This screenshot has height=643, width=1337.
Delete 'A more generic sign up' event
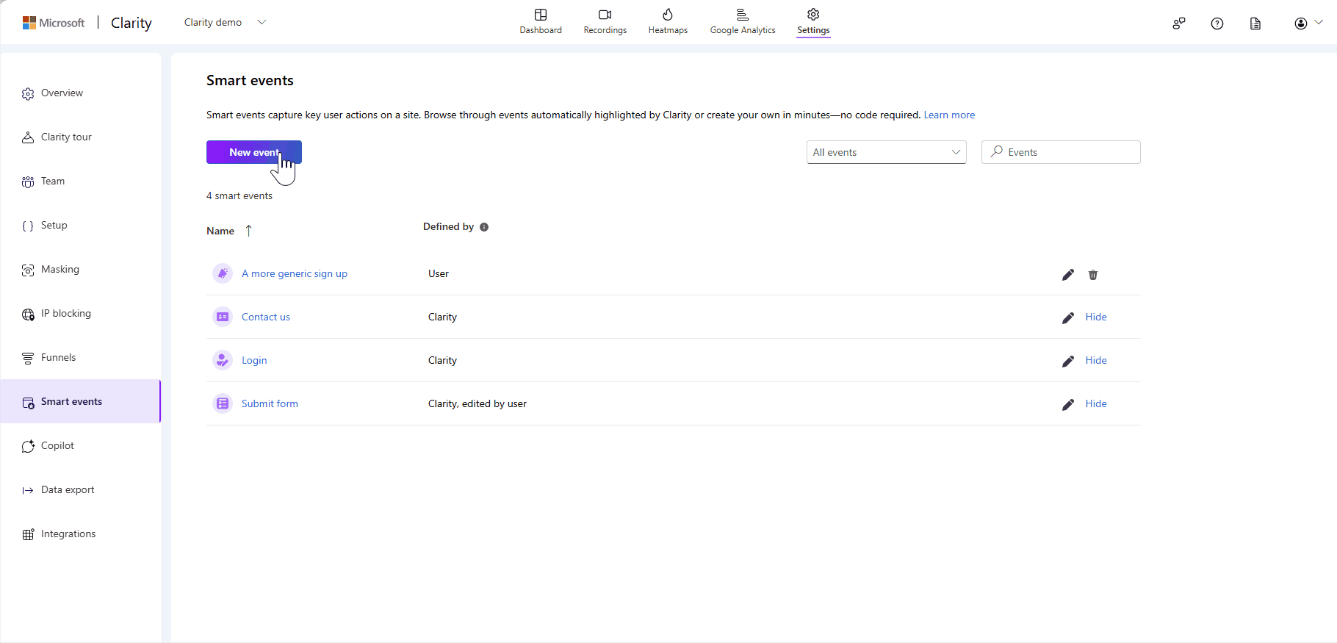(1093, 275)
